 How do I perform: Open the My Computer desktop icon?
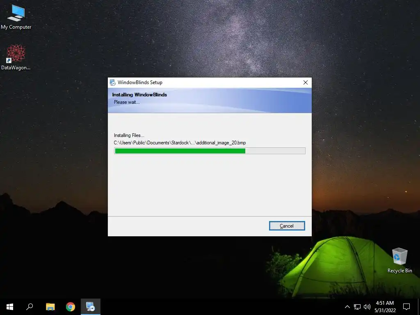[16, 16]
